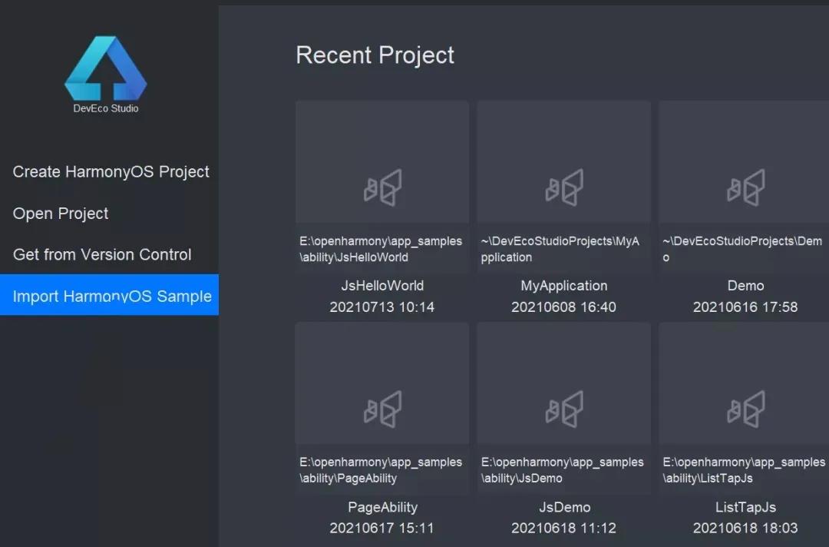Click the JsHelloWorld project placeholder icon
829x547 pixels.
(382, 187)
